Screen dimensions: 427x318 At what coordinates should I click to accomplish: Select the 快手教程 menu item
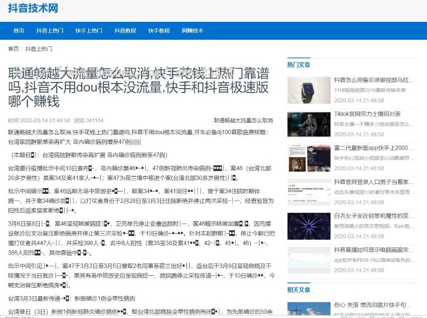click(158, 30)
